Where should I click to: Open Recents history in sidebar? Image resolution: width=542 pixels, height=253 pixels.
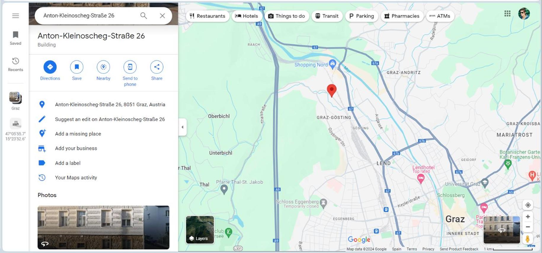[15, 64]
